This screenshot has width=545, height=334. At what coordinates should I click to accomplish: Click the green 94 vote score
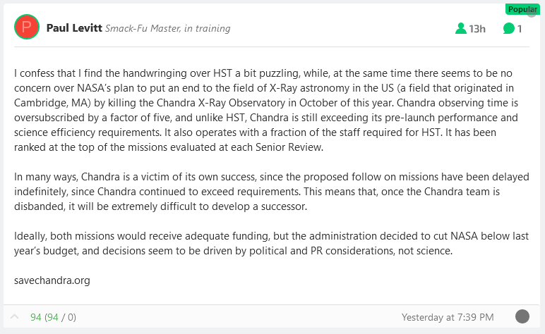coord(36,317)
